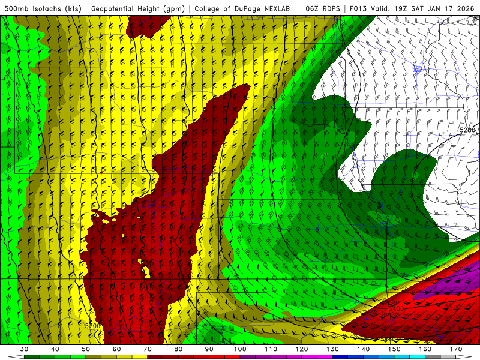
Task: Click the 60 value on the color scale
Action: (116, 349)
